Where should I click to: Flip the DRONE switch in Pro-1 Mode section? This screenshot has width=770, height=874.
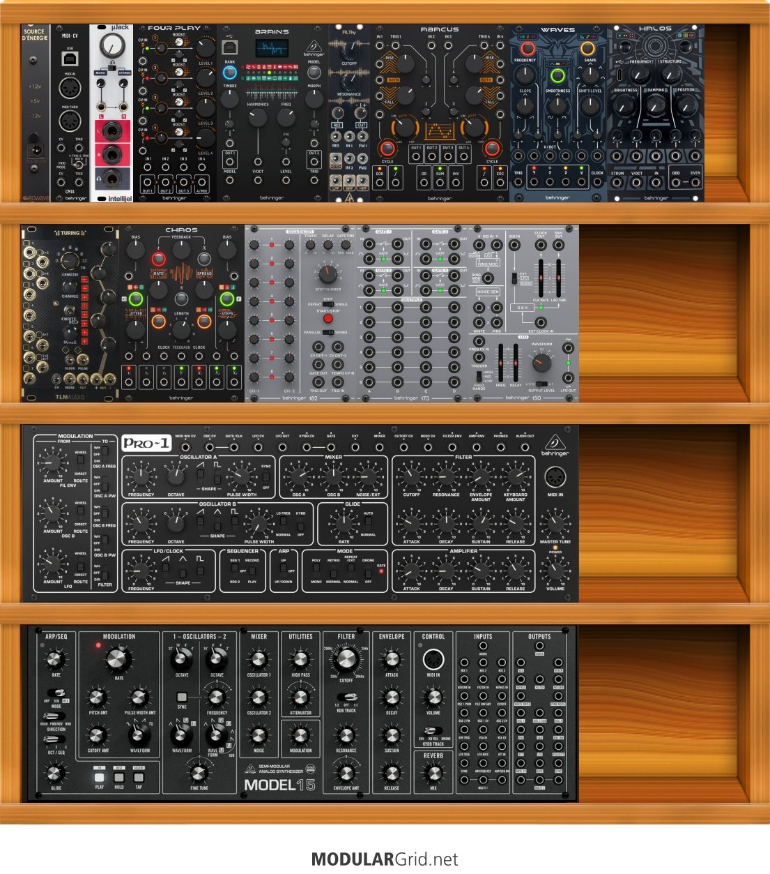click(x=368, y=570)
